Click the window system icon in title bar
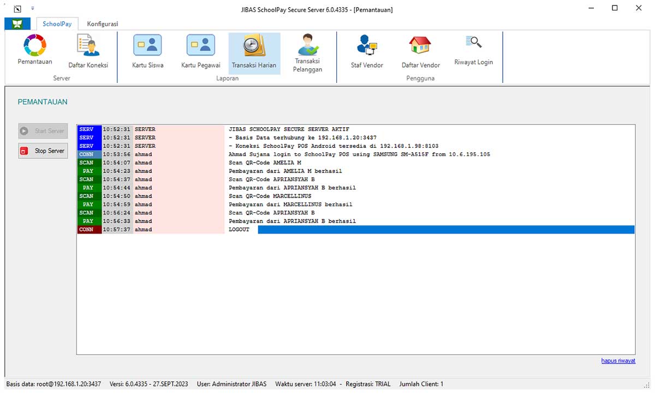Viewport: 655px width, 394px height. point(17,9)
